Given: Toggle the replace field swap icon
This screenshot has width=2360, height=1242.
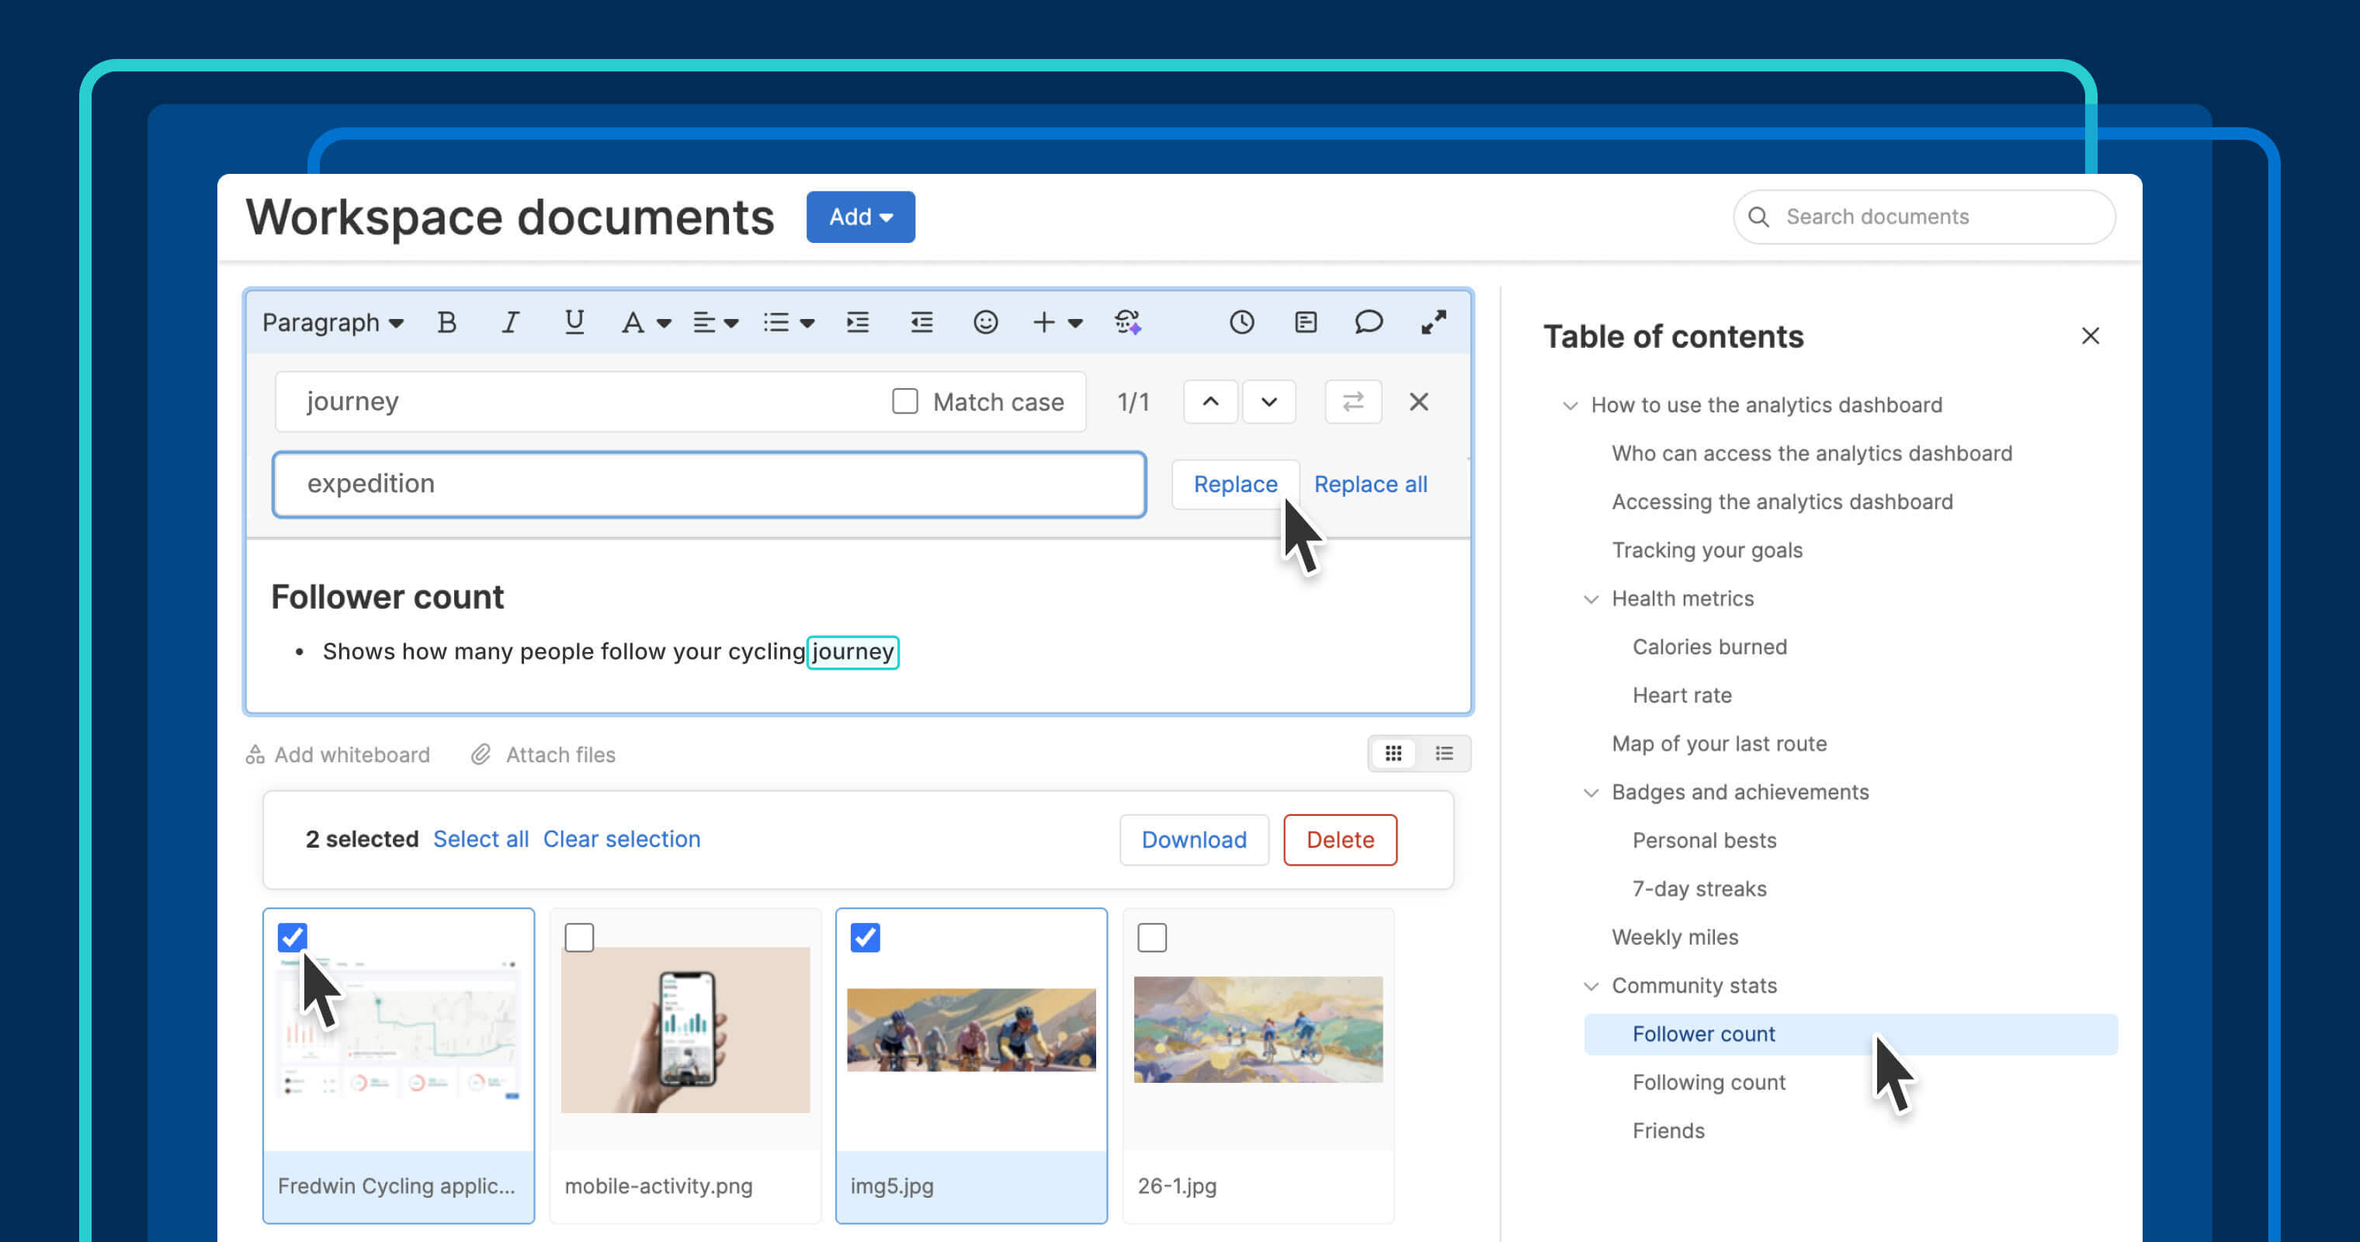Looking at the screenshot, I should (x=1353, y=402).
